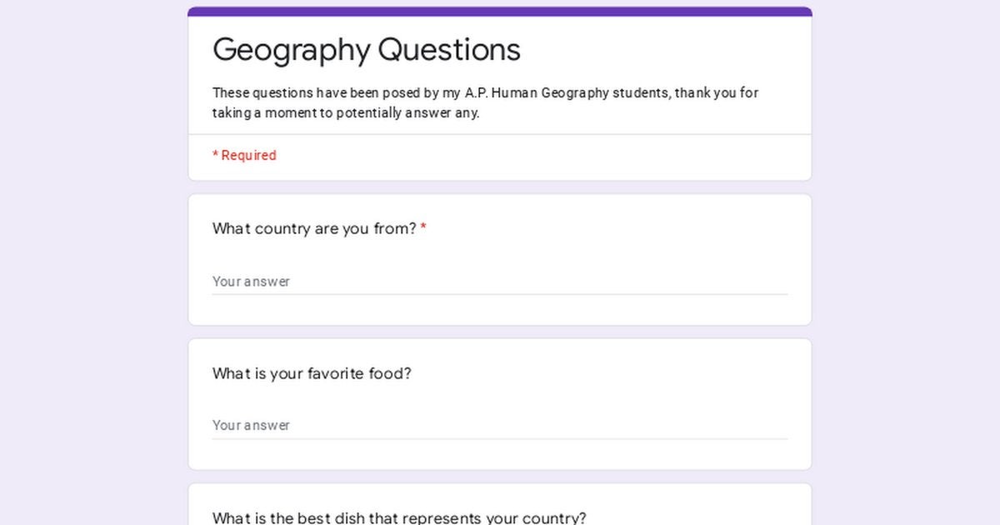The image size is (1000, 525).
Task: Click the word "Questions" in the form title
Action: click(x=449, y=50)
